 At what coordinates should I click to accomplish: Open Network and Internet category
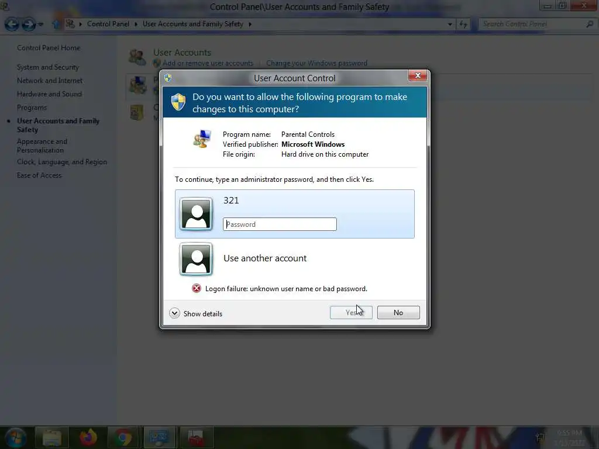[50, 81]
